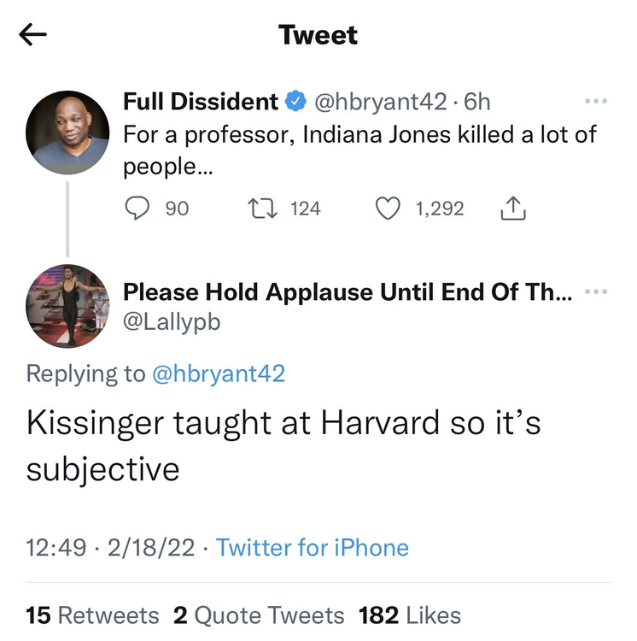Tap the share icon on first tweet
The height and width of the screenshot is (641, 637).
[511, 208]
